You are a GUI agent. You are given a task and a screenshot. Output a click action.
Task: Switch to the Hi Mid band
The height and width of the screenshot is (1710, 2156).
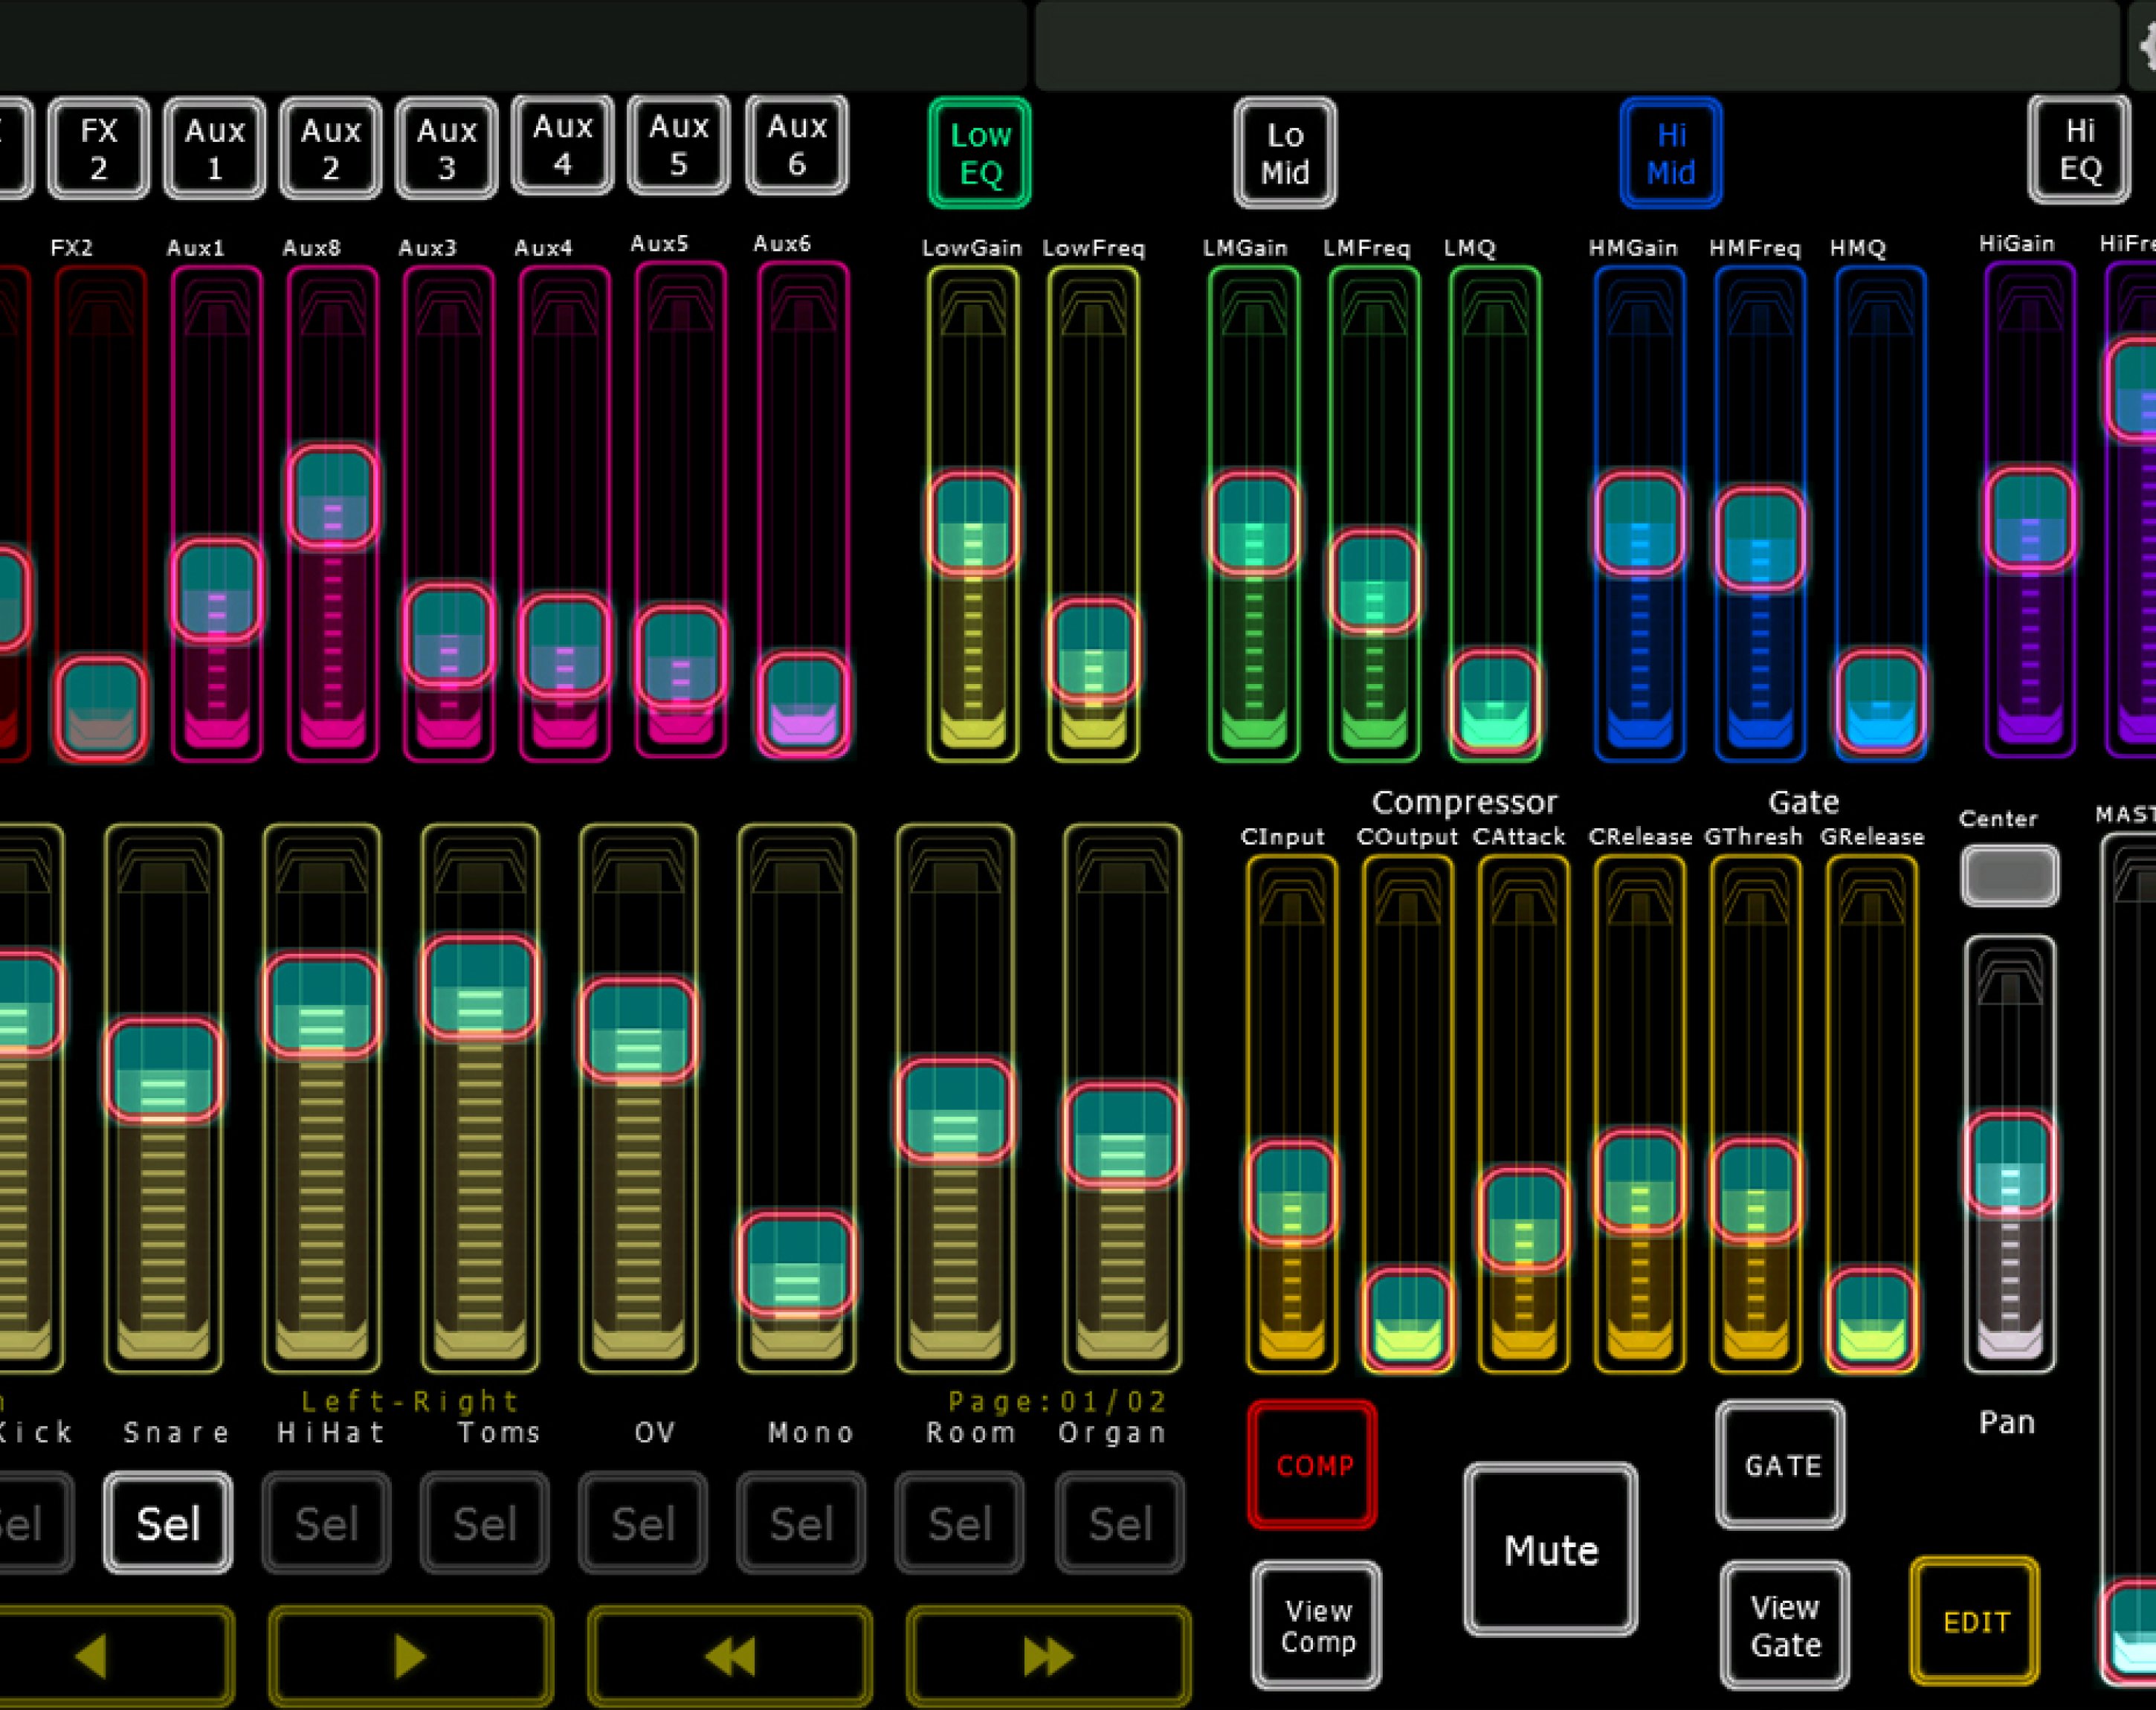(1670, 153)
